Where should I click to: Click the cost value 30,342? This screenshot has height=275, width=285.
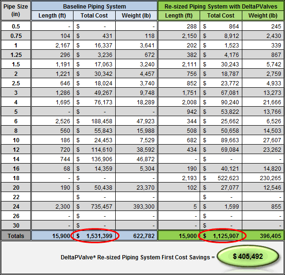103,74
